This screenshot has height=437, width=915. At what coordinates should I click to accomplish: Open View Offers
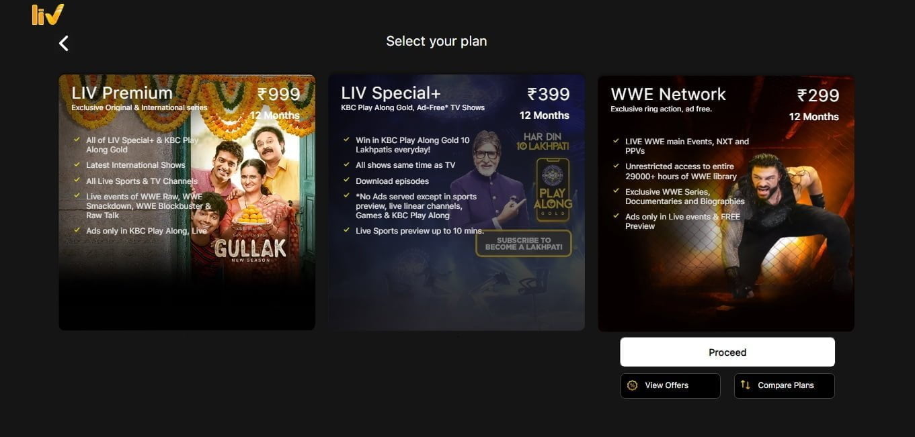pos(670,386)
